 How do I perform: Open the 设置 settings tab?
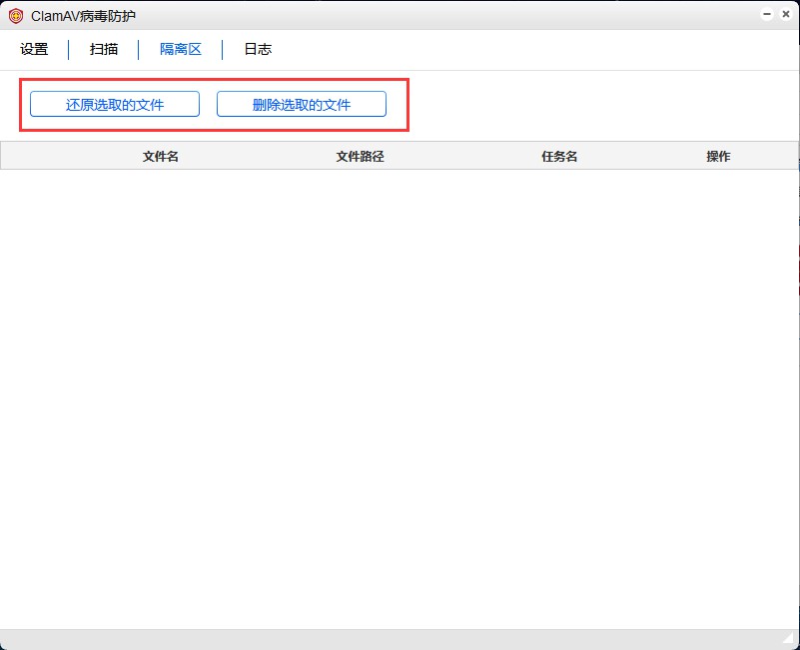click(33, 48)
